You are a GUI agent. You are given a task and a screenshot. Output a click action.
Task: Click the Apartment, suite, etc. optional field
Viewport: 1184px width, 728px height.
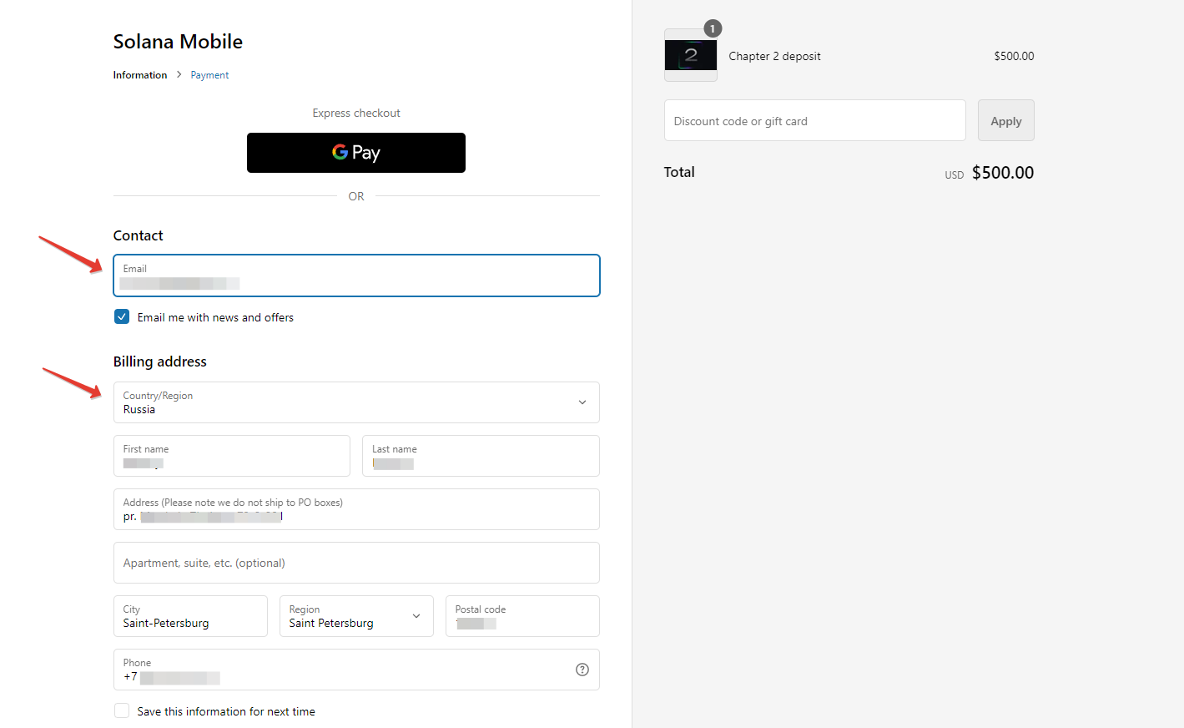coord(356,563)
